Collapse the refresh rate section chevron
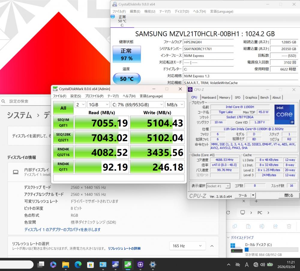Screen dimensions: 300x271 click(x=212, y=246)
